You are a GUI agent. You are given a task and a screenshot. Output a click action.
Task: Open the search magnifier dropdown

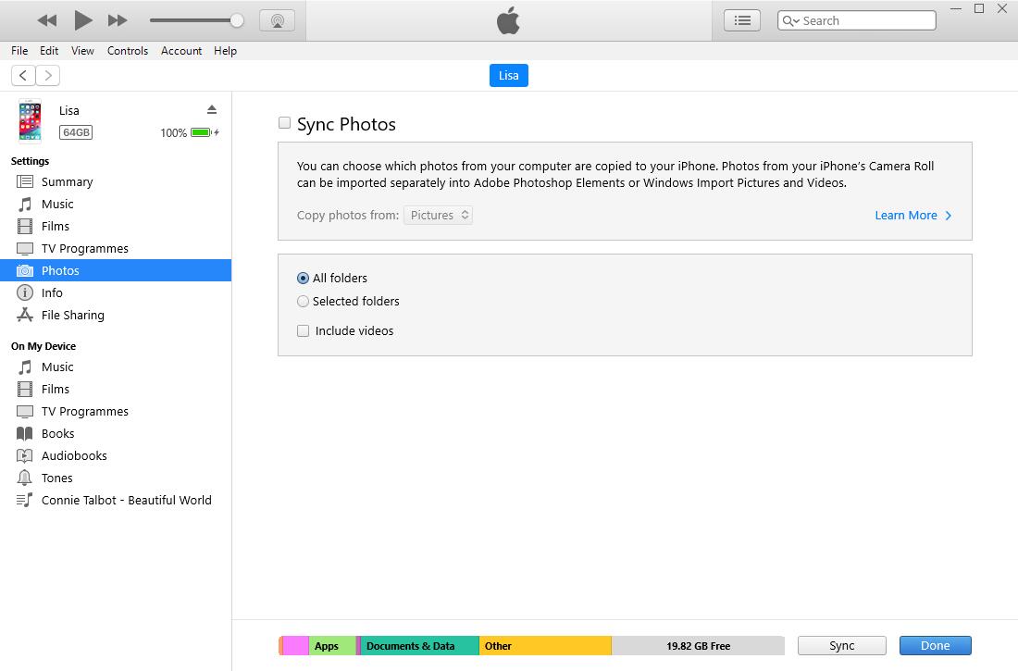(790, 20)
